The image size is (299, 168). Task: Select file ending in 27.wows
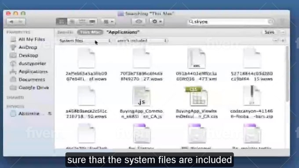(141, 64)
